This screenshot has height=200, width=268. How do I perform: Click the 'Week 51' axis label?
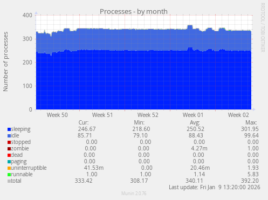pos(102,115)
